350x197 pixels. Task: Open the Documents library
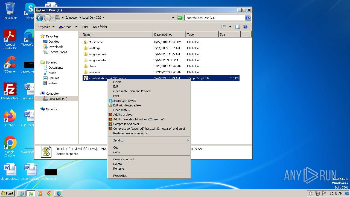tap(56, 68)
